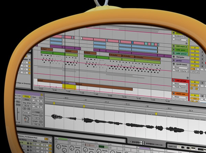This screenshot has height=153, width=206.
Task: Unfold the guitar track triangle
Action: pos(174,61)
